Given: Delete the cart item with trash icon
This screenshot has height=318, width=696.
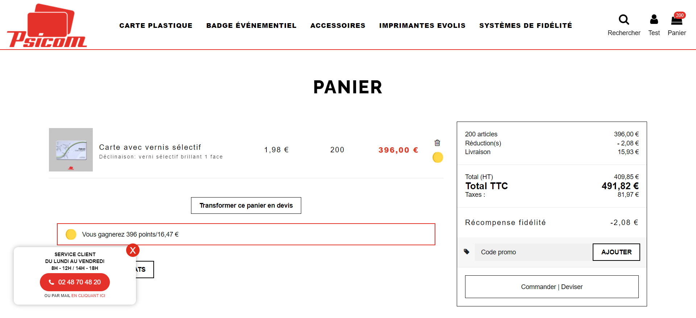Looking at the screenshot, I should (438, 143).
